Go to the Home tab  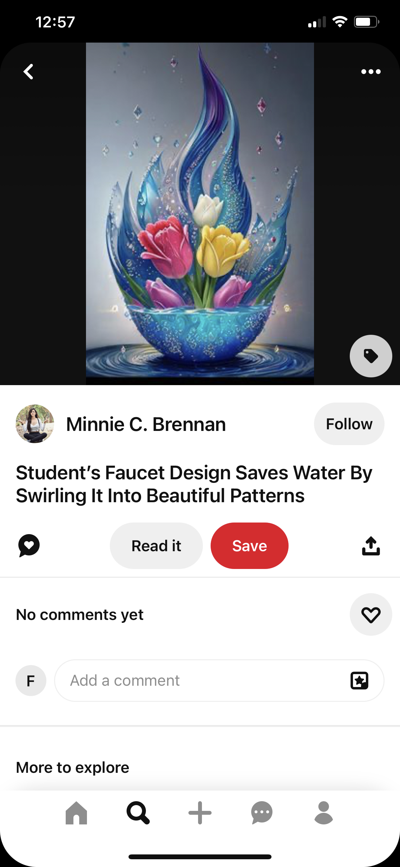click(76, 813)
